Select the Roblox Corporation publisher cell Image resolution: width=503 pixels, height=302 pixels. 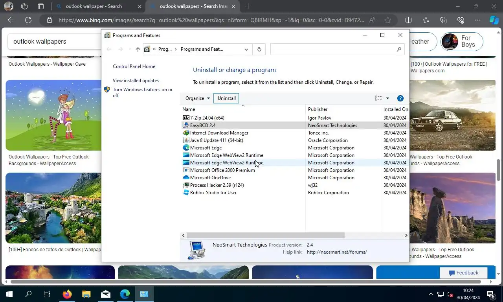(x=328, y=192)
